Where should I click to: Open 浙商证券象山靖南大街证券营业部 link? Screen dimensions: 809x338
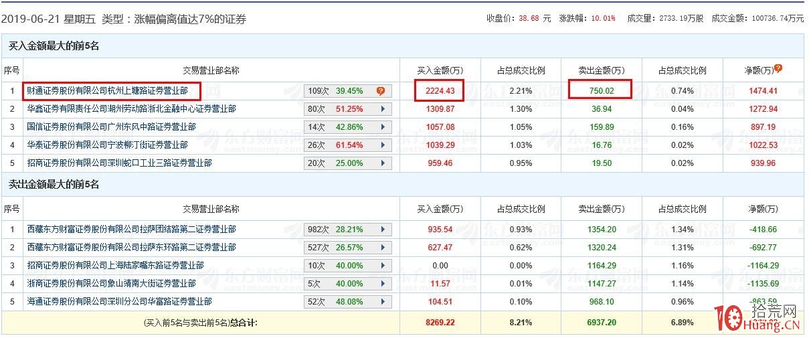point(111,283)
